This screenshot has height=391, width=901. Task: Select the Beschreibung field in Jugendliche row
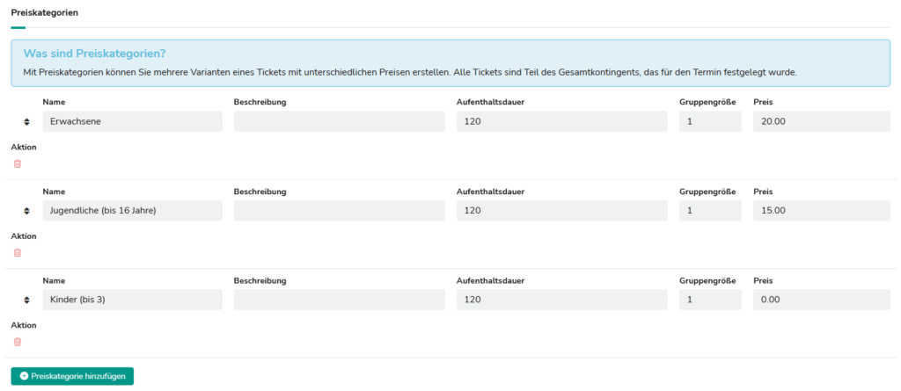339,211
